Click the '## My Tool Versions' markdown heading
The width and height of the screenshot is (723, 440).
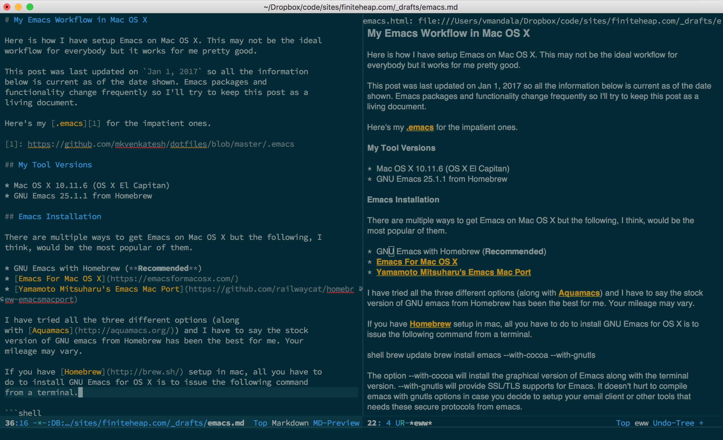tap(48, 165)
